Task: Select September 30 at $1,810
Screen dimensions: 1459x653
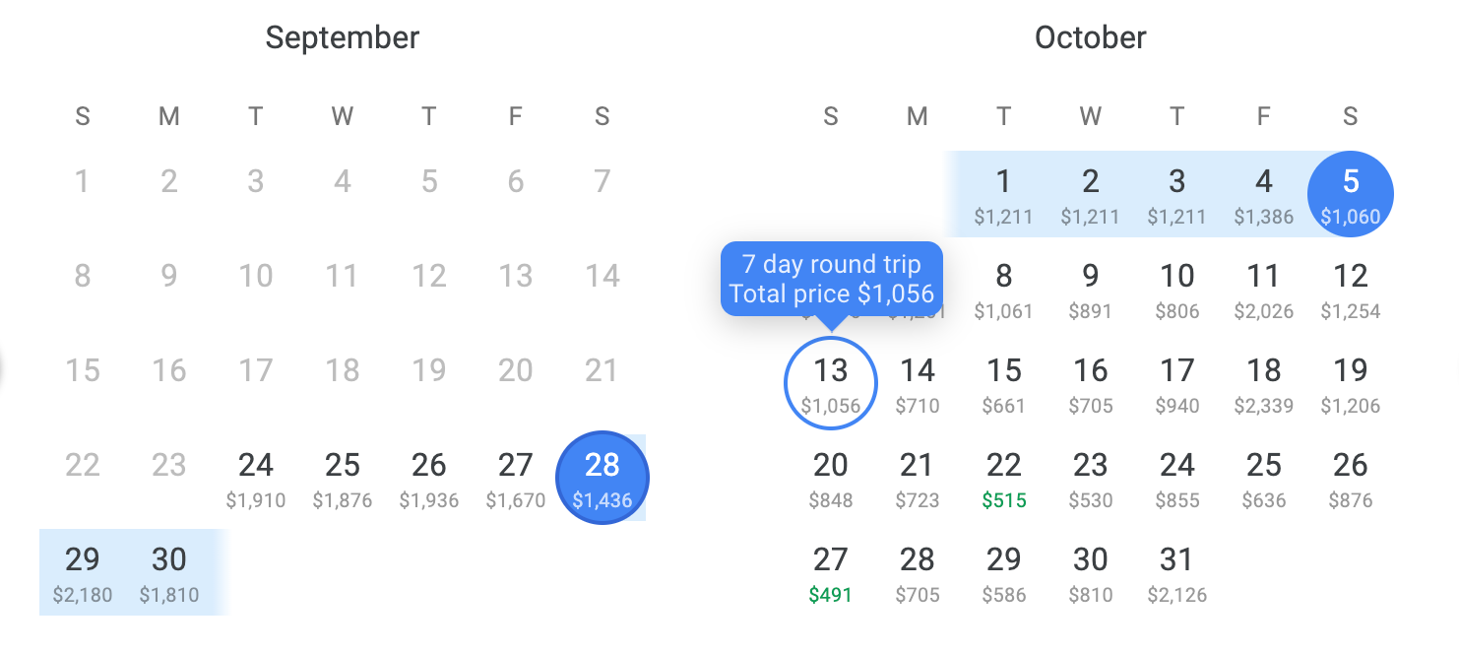Action: click(169, 572)
